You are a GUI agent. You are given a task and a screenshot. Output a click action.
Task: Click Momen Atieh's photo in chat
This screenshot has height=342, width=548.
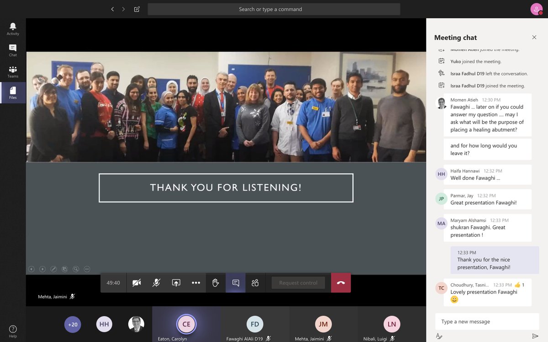(x=441, y=103)
